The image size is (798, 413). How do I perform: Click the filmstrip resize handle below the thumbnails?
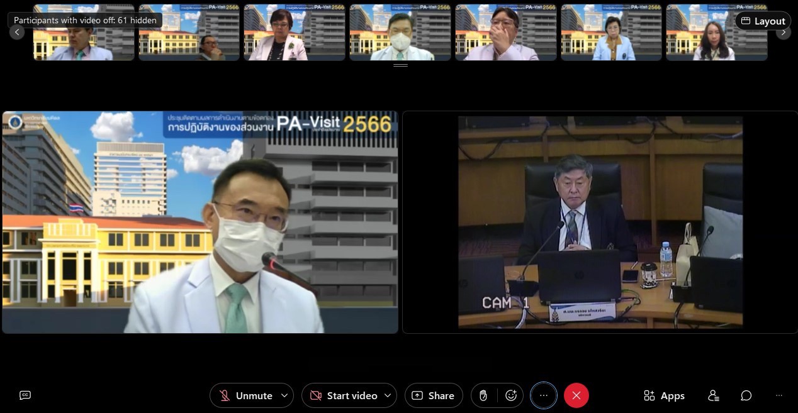(400, 65)
